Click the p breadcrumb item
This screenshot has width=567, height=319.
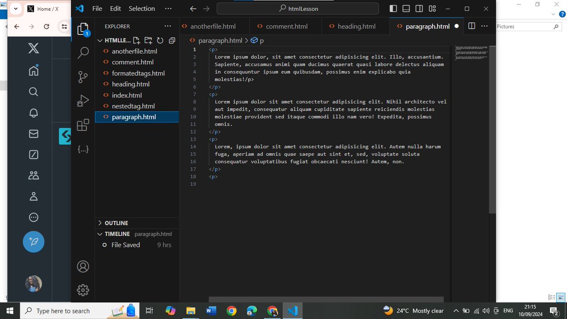coord(262,40)
